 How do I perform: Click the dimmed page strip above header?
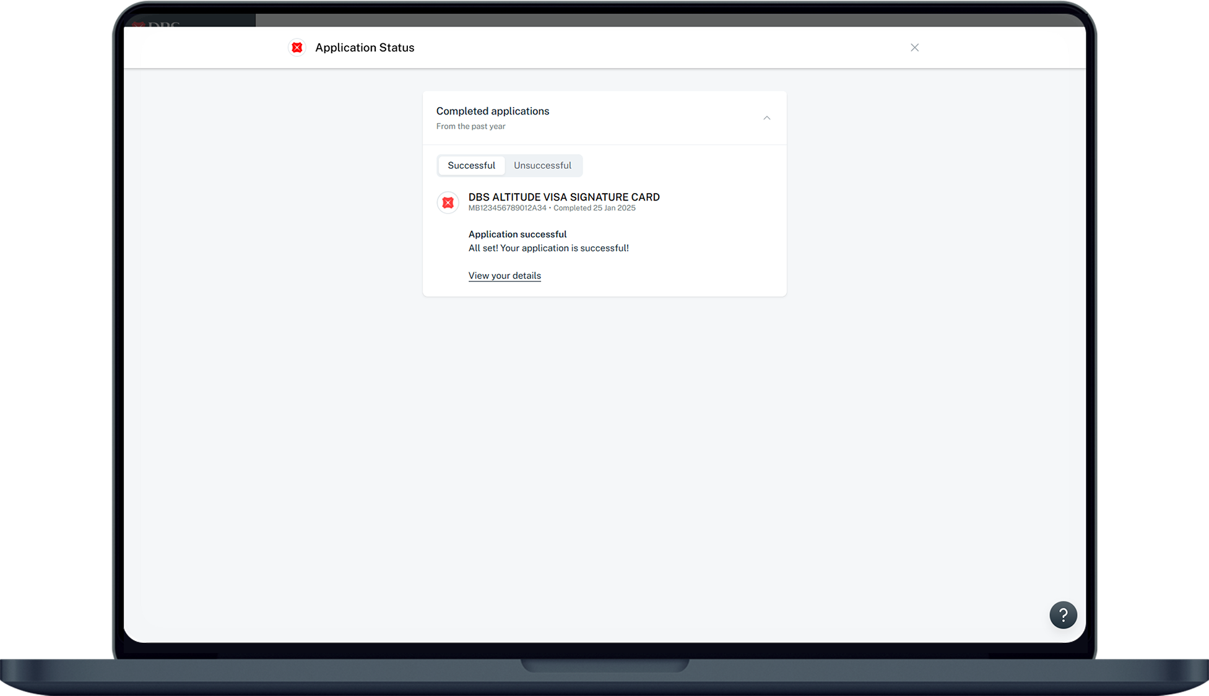pos(619,20)
